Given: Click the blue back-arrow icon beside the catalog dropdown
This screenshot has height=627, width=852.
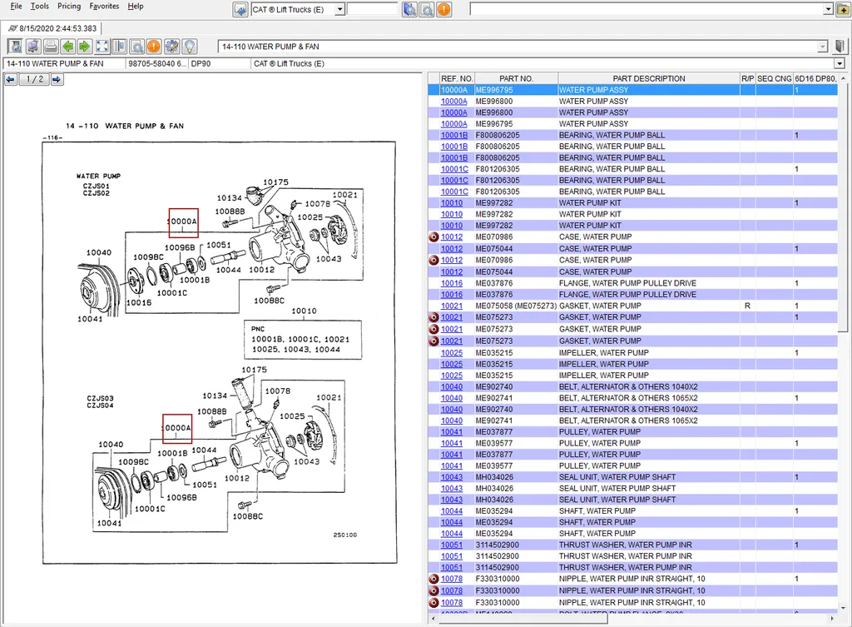Looking at the screenshot, I should coord(240,10).
